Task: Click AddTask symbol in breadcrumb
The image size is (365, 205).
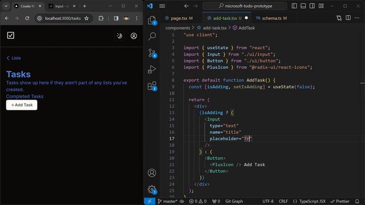Action: click(x=246, y=28)
